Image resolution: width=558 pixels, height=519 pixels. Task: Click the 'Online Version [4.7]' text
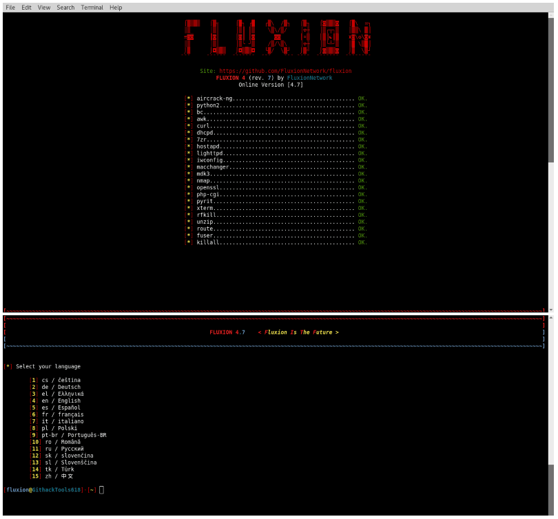click(271, 85)
